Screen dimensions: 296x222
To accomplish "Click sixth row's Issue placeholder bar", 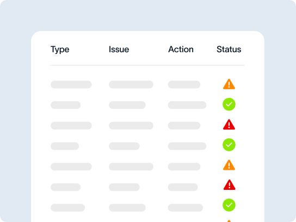I will click(124, 187).
